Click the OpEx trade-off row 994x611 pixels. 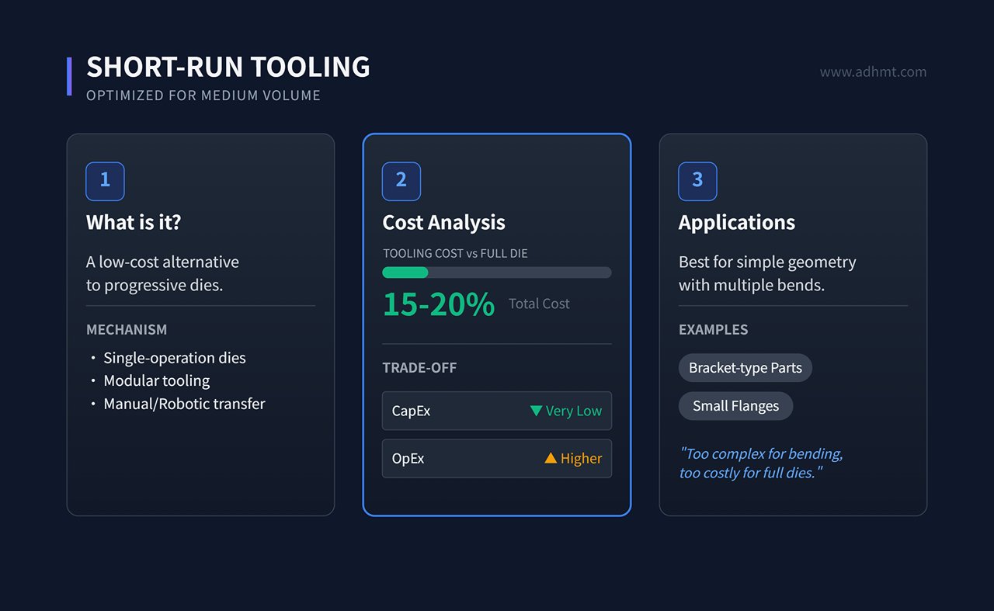coord(496,459)
